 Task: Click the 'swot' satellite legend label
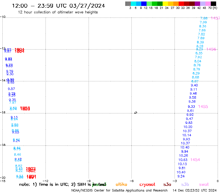pos(204,184)
